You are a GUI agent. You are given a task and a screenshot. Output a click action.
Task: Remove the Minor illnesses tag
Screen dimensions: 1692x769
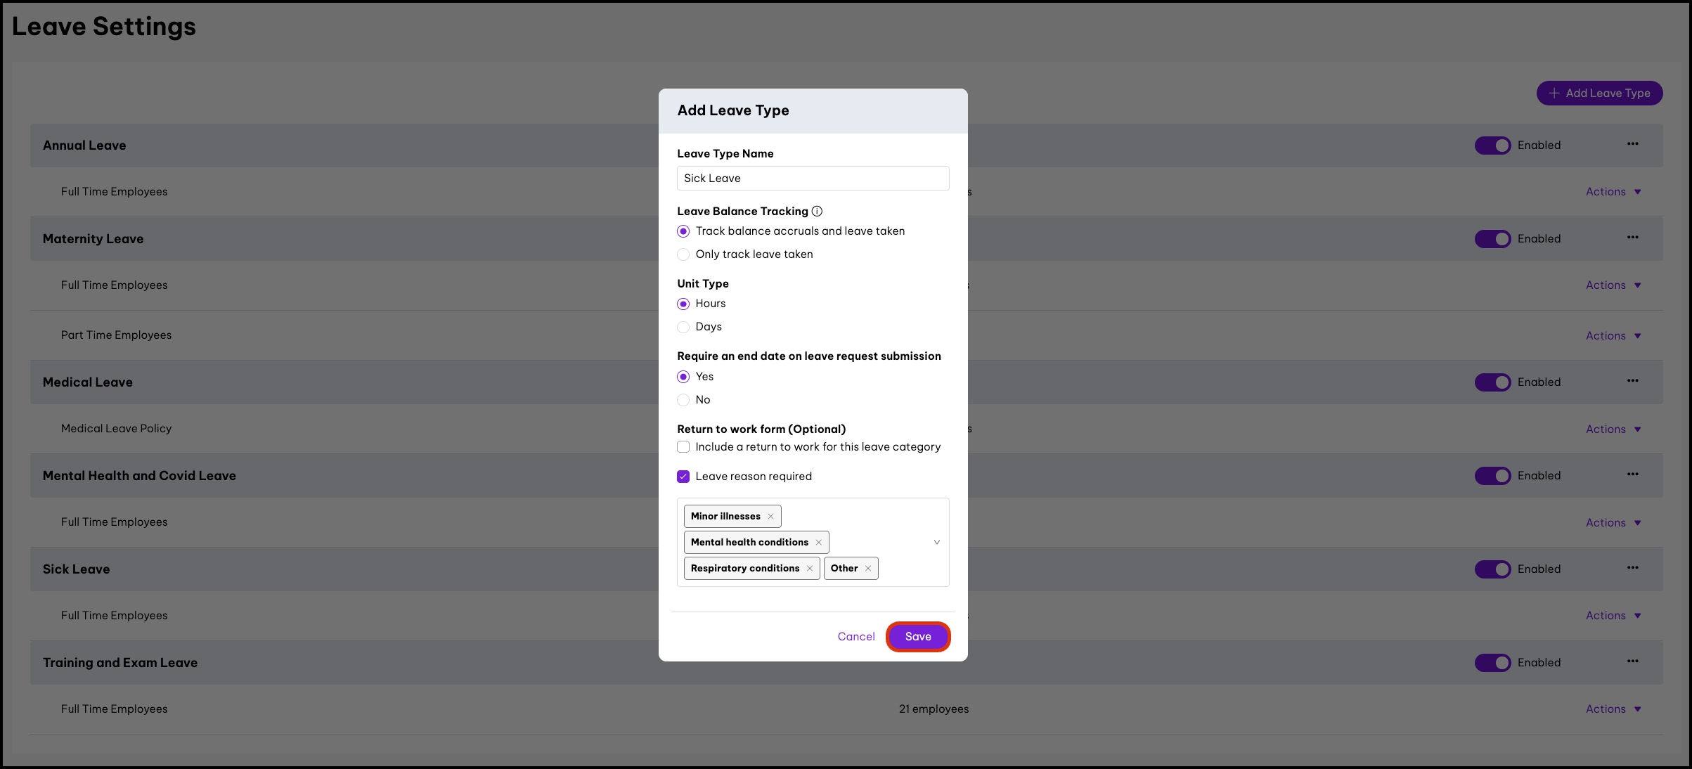coord(770,517)
